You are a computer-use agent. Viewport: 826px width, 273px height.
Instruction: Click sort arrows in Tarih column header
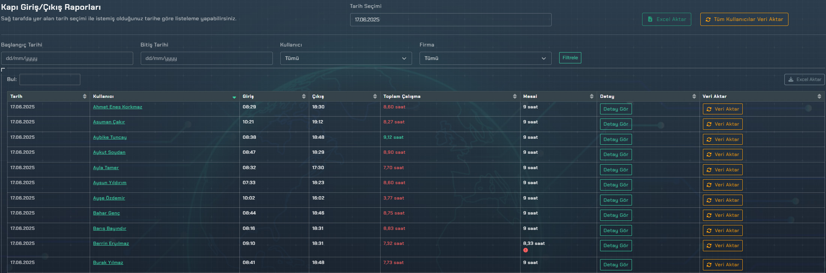click(84, 96)
